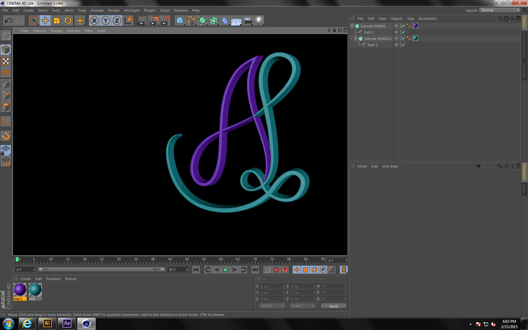Switch to Edges mode icon
Image resolution: width=528 pixels, height=330 pixels.
[x=6, y=96]
